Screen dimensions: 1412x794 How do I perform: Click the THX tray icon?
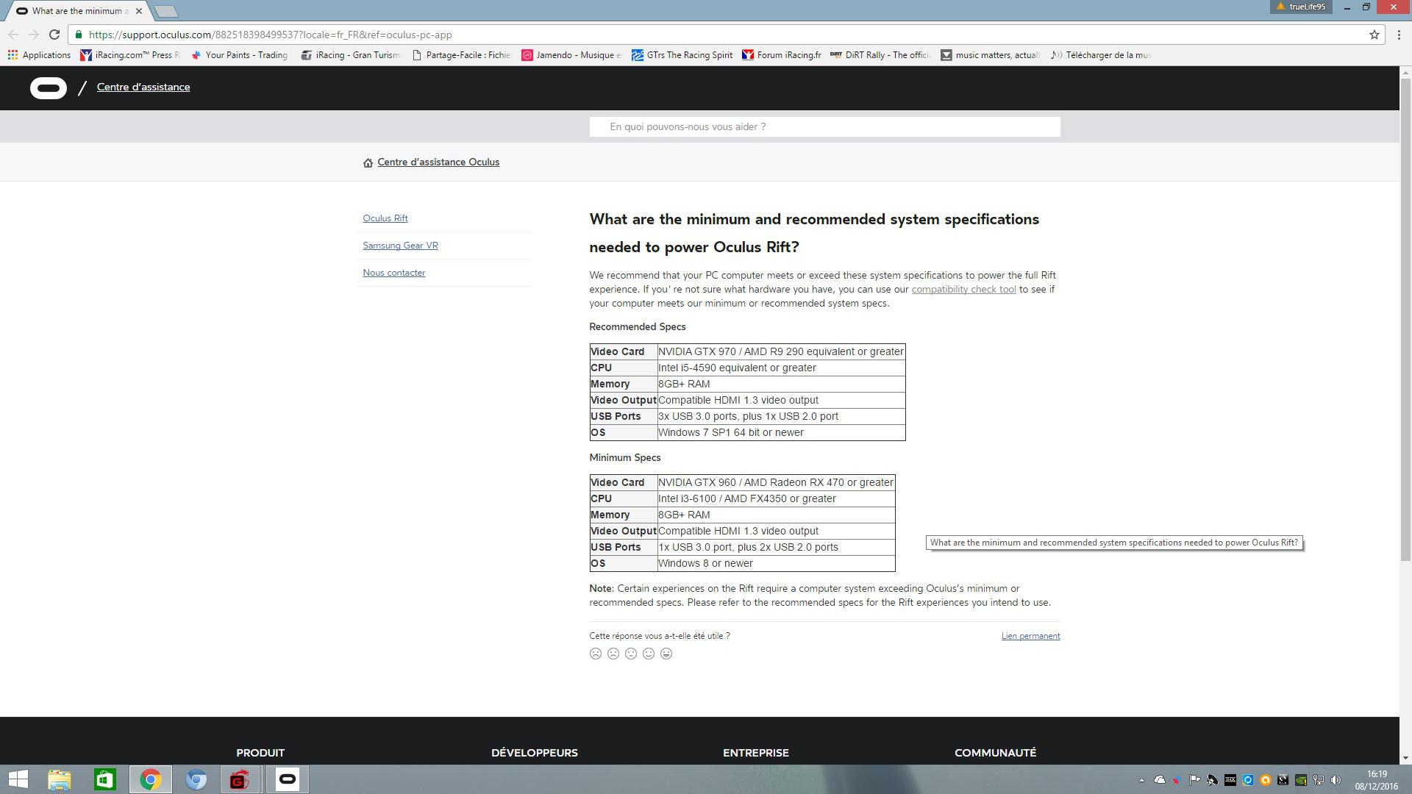[1230, 780]
